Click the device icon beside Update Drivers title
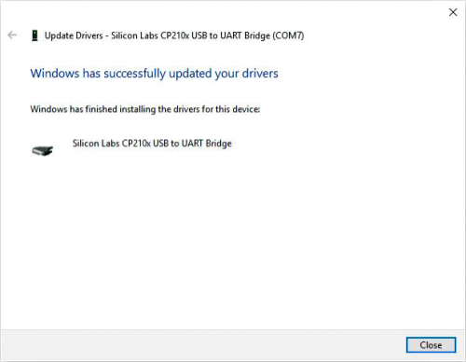Image resolution: width=466 pixels, height=362 pixels. coord(34,35)
